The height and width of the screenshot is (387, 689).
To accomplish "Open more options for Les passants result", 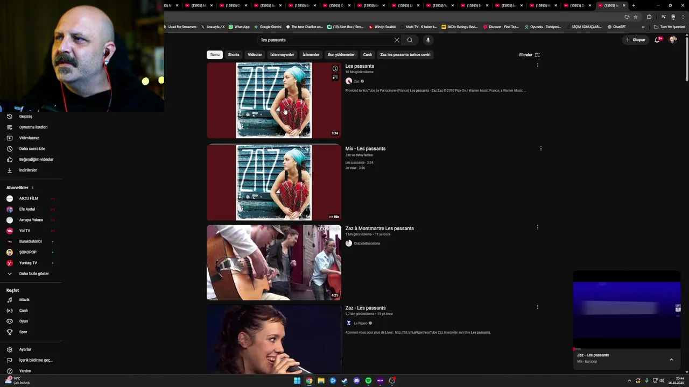I will point(537,65).
